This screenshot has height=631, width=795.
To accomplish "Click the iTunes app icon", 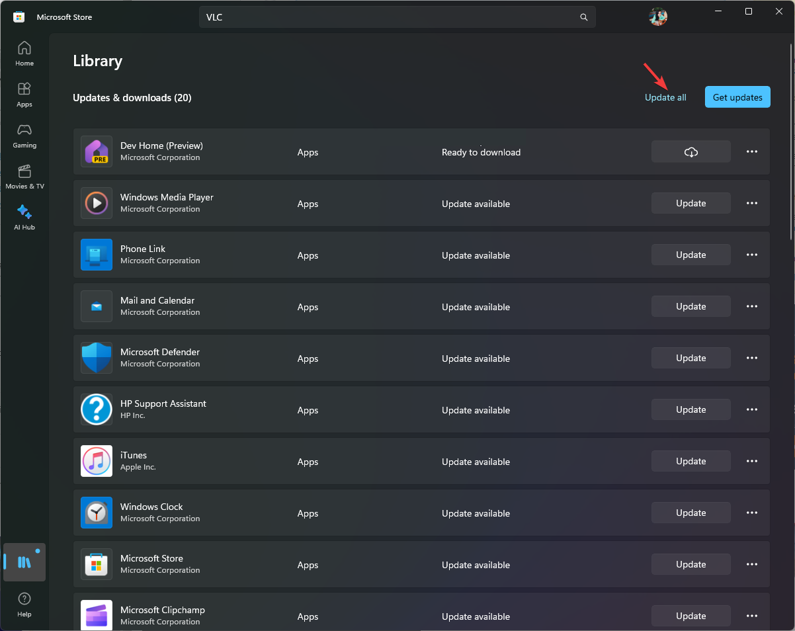I will (97, 461).
